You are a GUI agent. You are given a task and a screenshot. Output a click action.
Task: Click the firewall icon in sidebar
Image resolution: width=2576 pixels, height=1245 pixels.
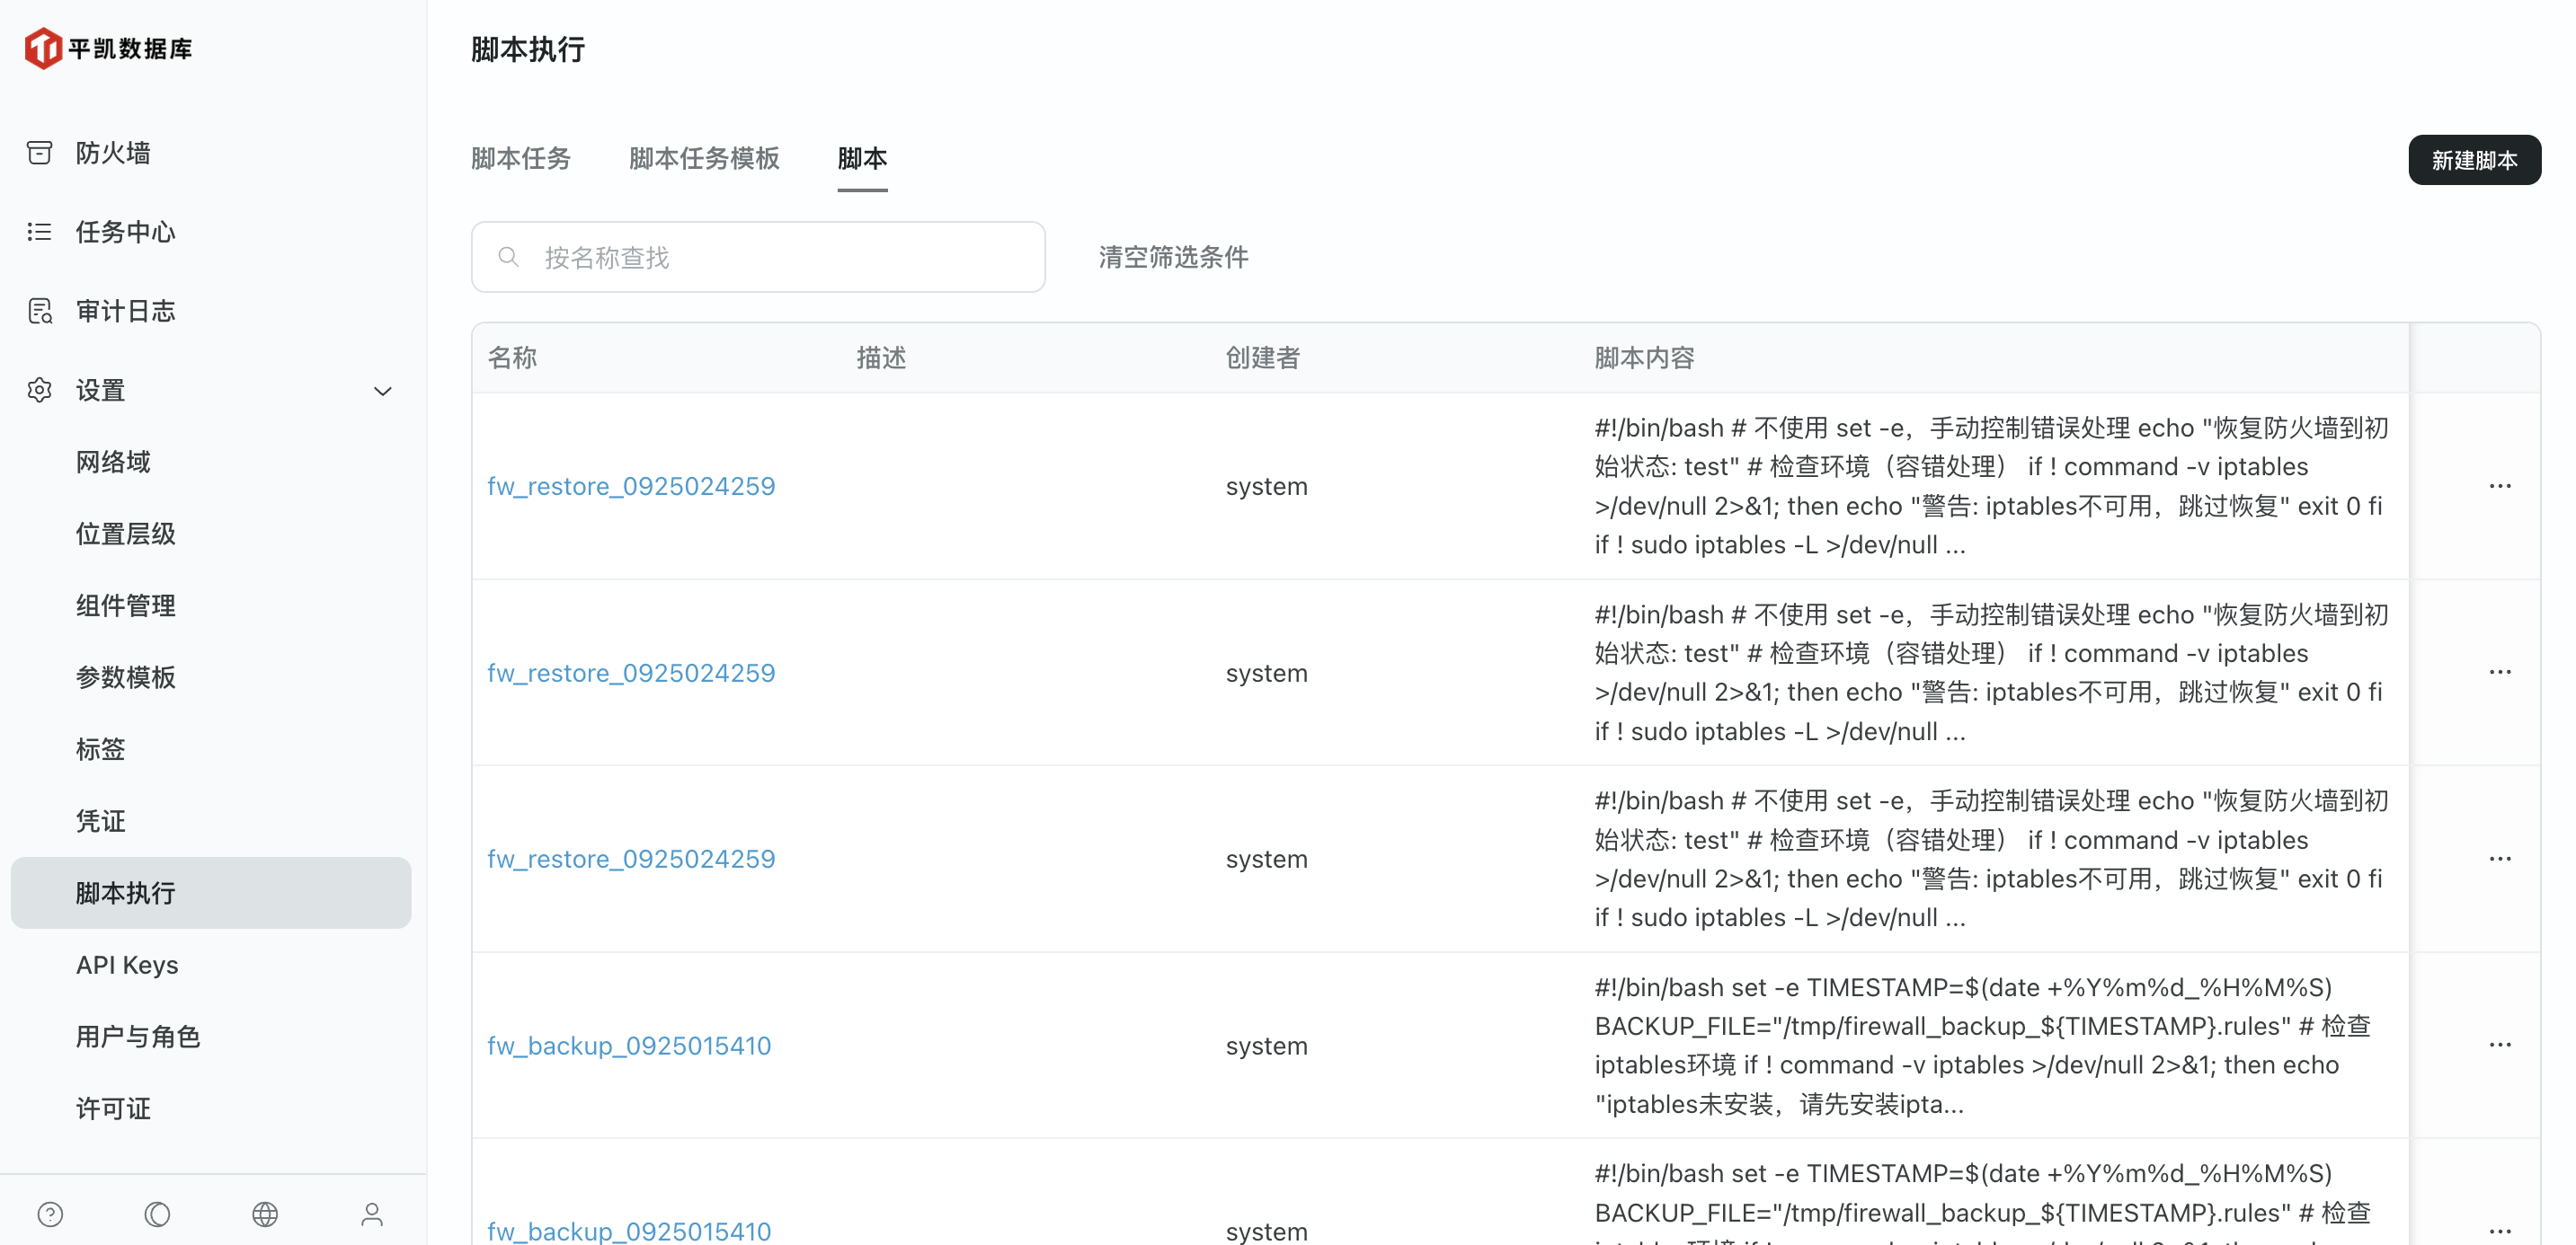(39, 153)
